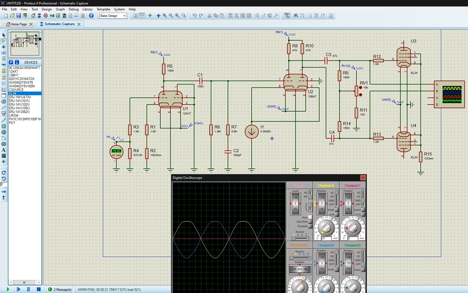Toggle the C+D sum button
This screenshot has width=468, height=293.
[x=363, y=214]
